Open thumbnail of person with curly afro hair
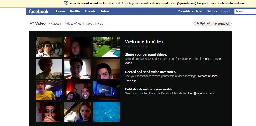Viewport: 256px width, 126px height. tap(49, 69)
